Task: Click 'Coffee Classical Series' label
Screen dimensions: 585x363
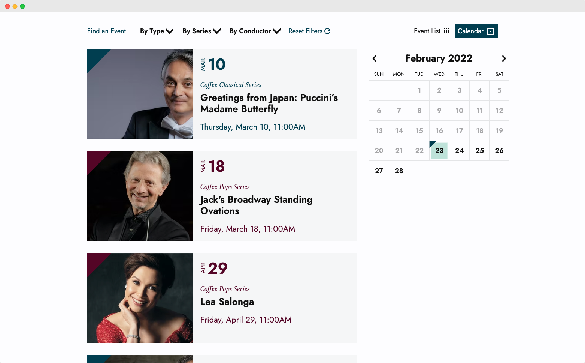Action: pos(231,85)
